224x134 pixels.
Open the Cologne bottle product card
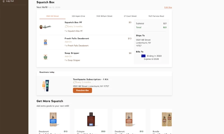(91, 119)
